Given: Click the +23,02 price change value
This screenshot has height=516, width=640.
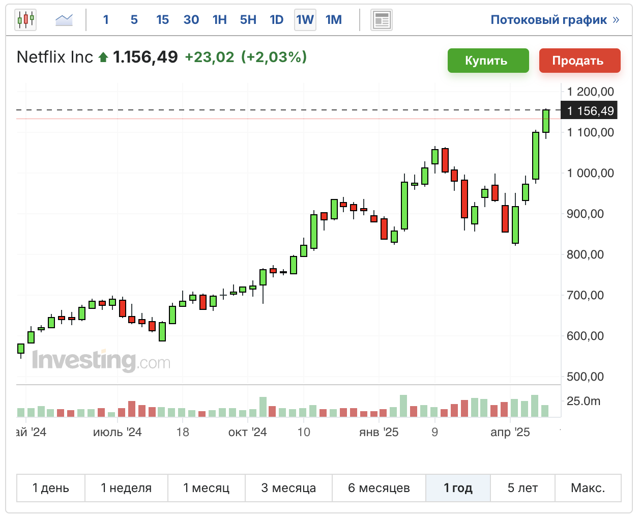Looking at the screenshot, I should click(210, 57).
